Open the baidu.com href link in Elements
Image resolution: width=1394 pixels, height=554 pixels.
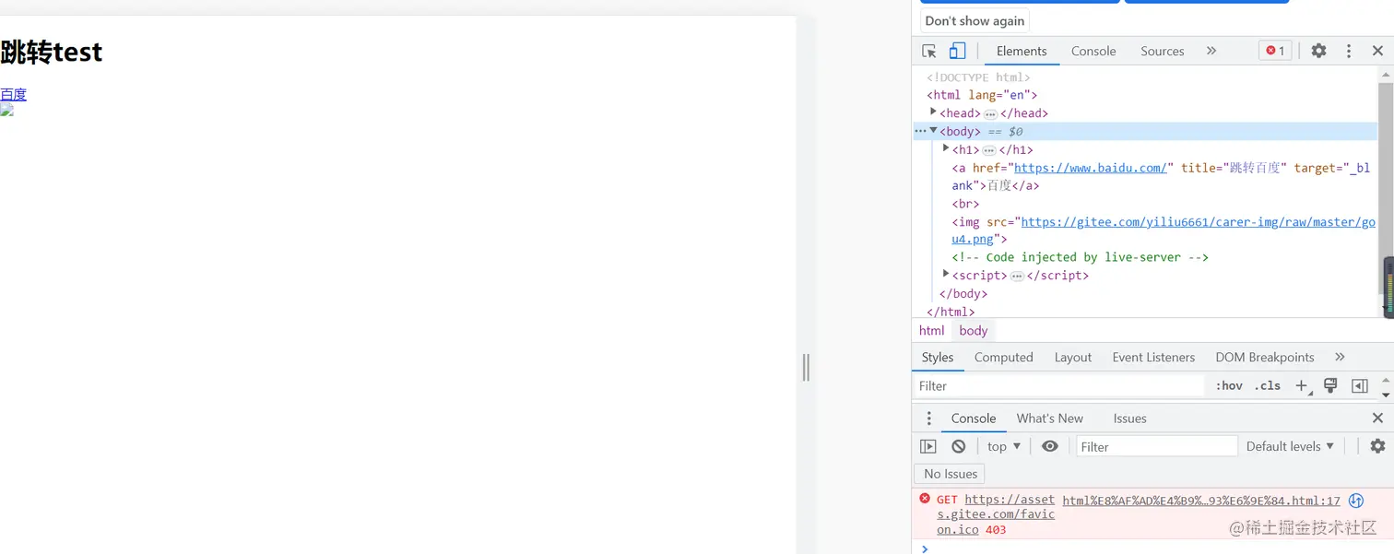1090,168
